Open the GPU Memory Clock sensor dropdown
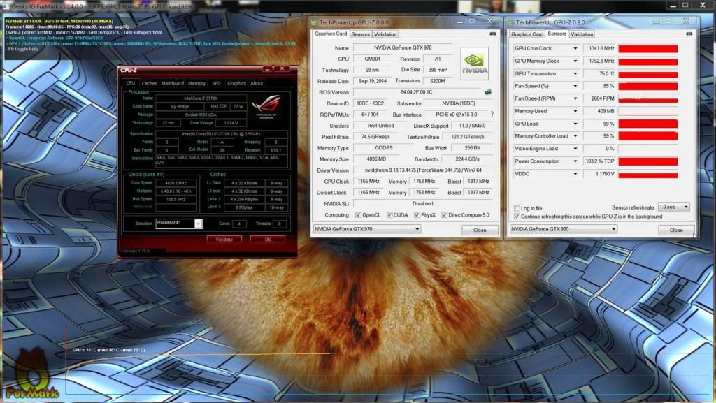This screenshot has width=716, height=403. click(x=575, y=61)
